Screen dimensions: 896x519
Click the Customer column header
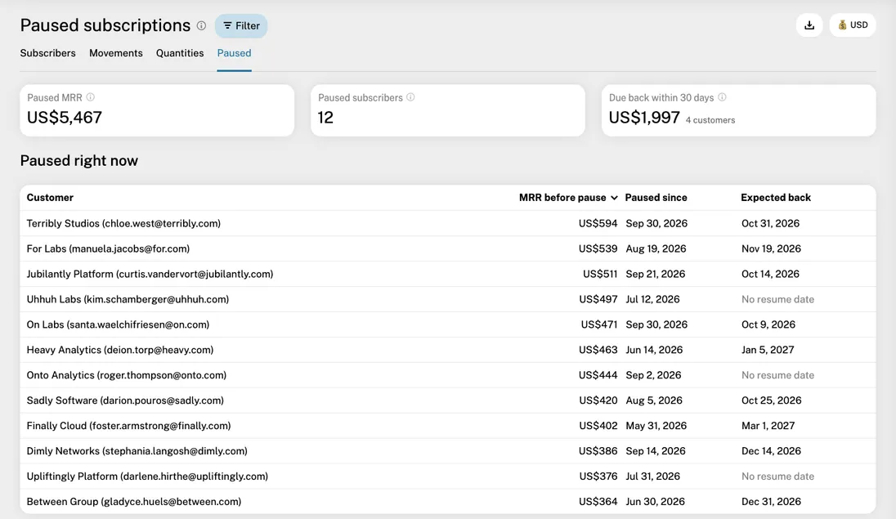[51, 198]
